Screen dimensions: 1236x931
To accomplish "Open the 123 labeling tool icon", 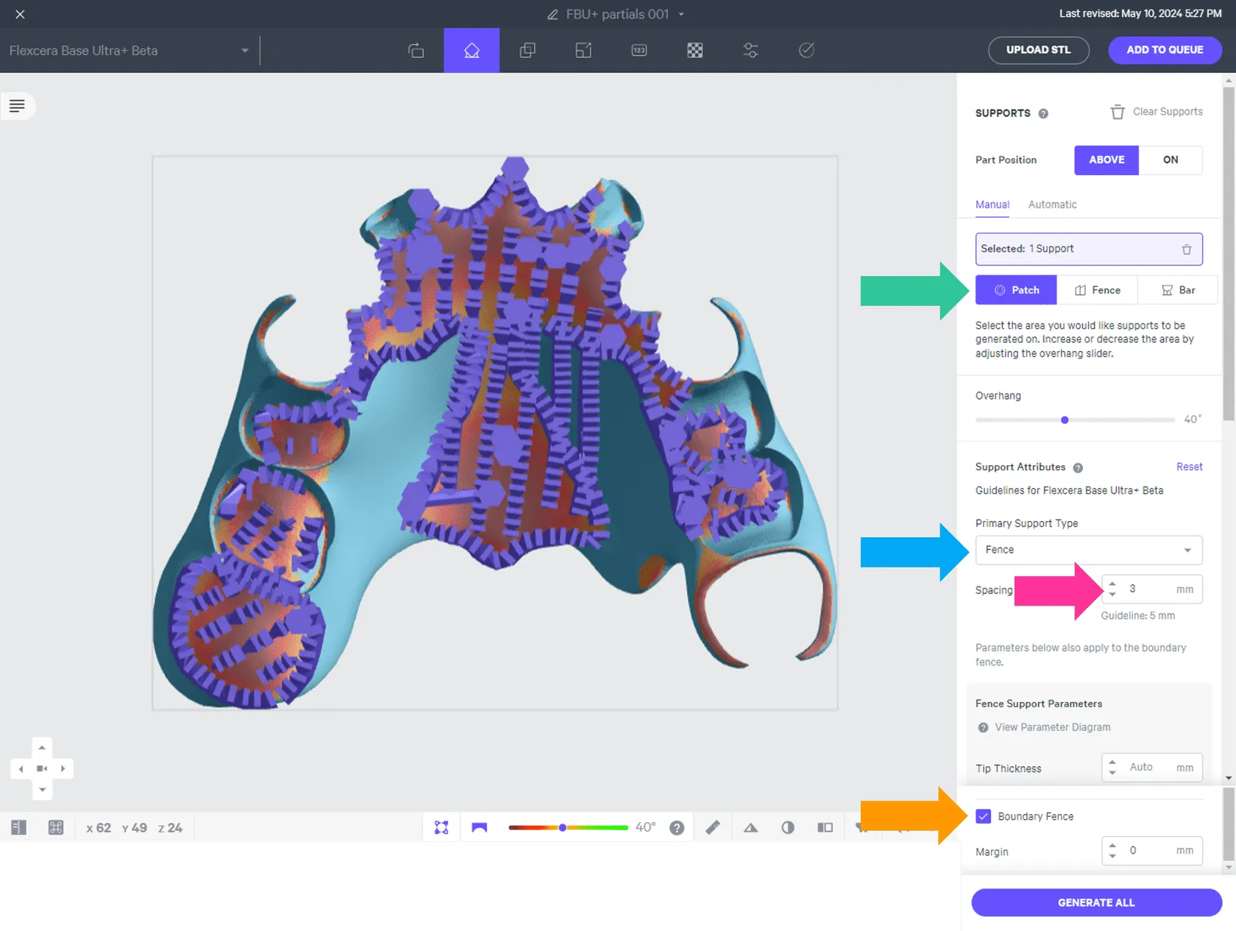I will click(x=639, y=50).
